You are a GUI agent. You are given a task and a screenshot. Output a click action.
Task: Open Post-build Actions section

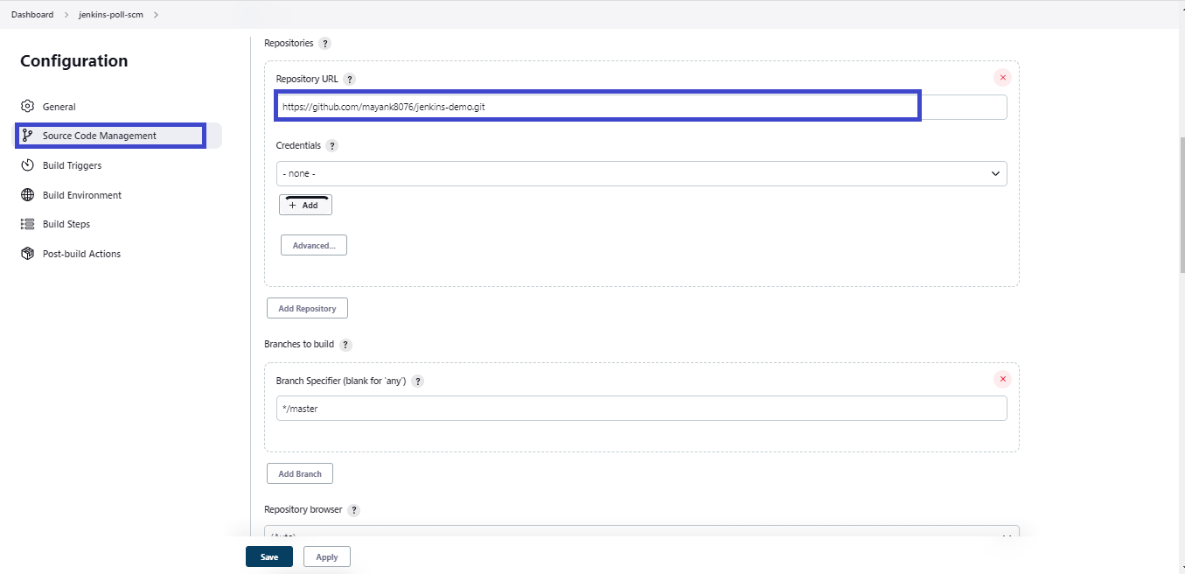pos(81,254)
